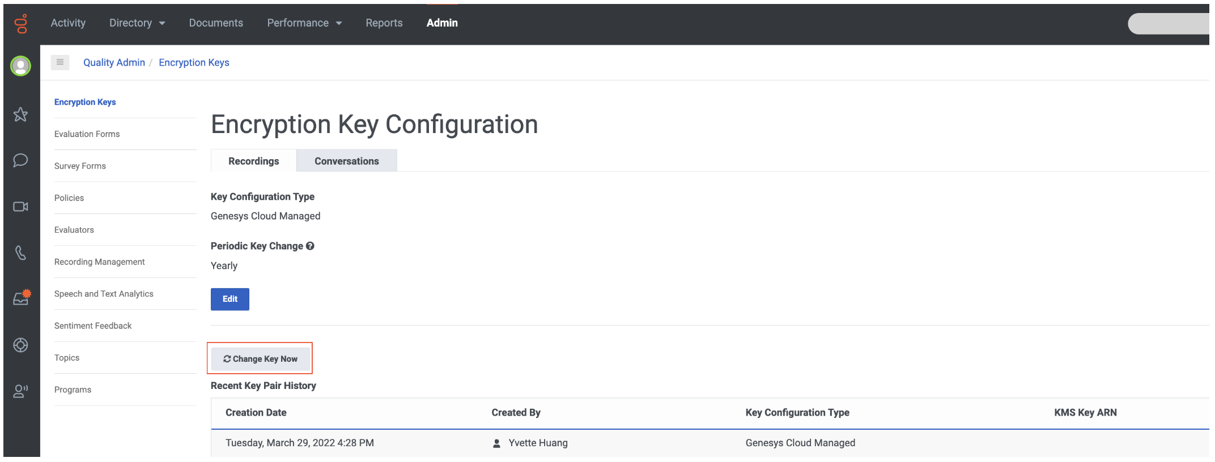The height and width of the screenshot is (462, 1215).
Task: Select Encryption Keys in the side menu
Action: click(x=85, y=102)
